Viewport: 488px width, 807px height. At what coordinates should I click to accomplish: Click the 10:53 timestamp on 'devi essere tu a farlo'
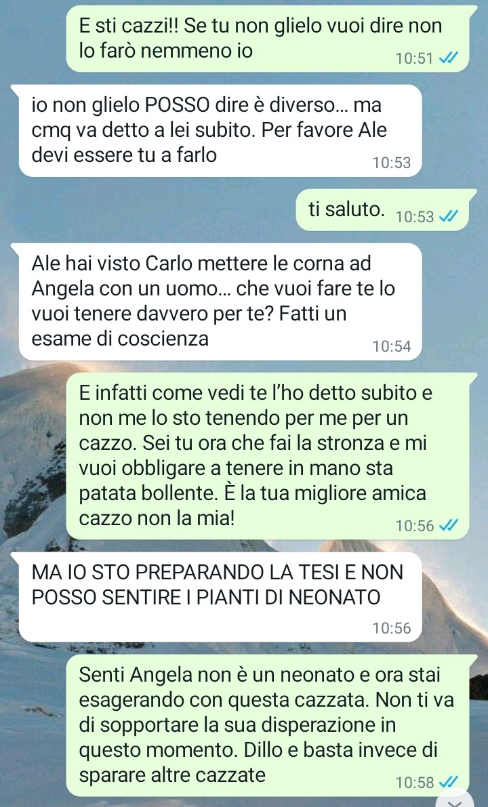392,163
